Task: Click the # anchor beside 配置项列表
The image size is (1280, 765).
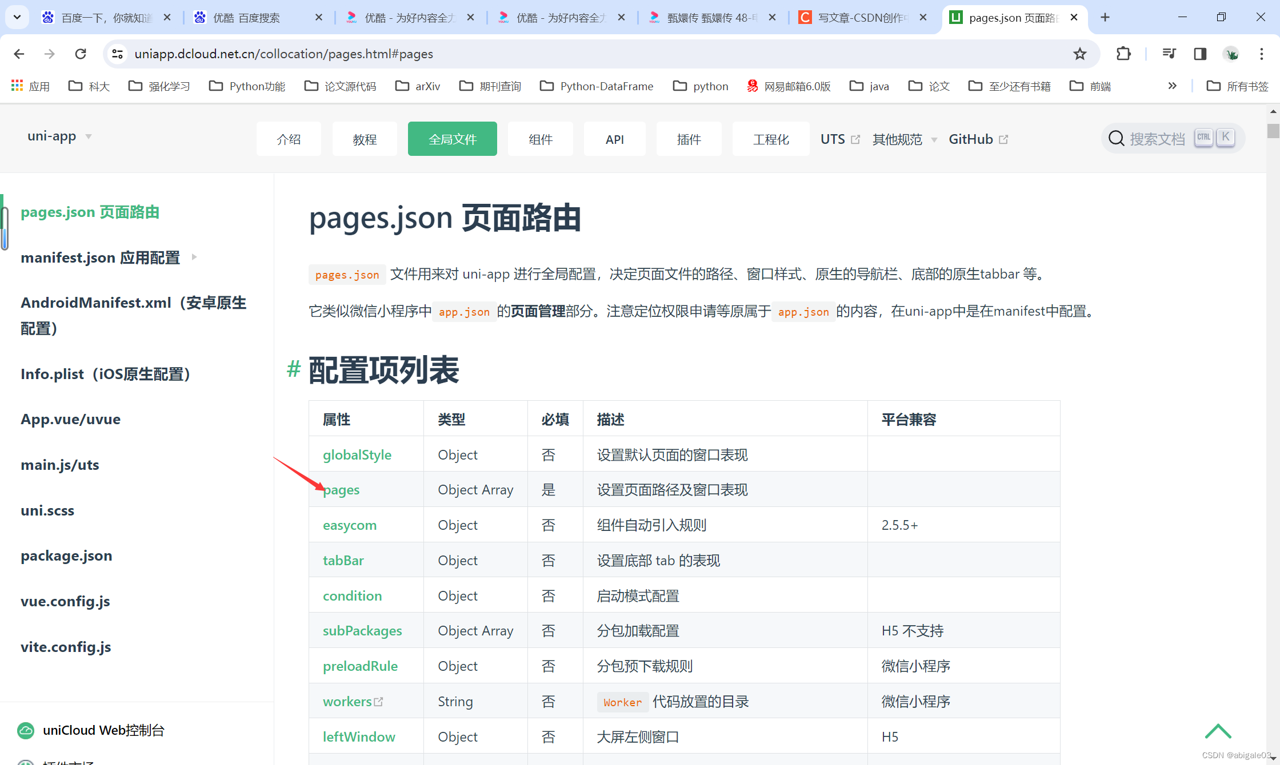Action: pyautogui.click(x=294, y=369)
